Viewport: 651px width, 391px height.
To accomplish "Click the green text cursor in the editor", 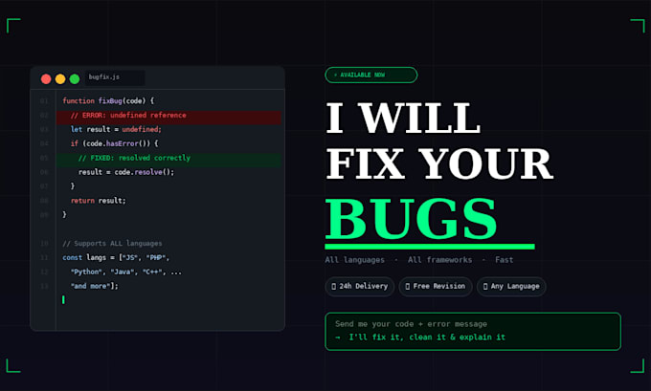I will coord(63,300).
